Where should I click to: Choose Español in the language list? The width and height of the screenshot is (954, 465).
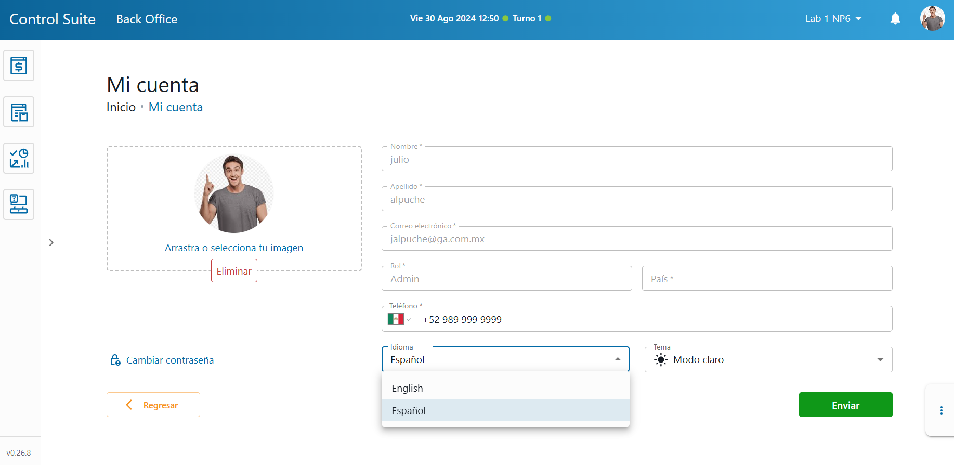coord(505,410)
